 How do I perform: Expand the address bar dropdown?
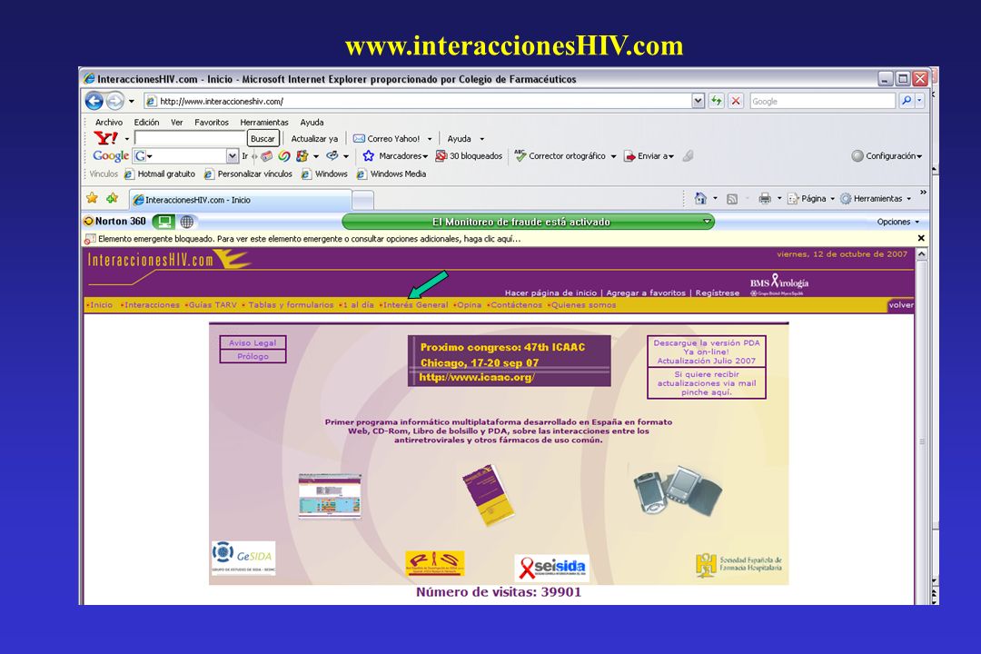click(699, 101)
